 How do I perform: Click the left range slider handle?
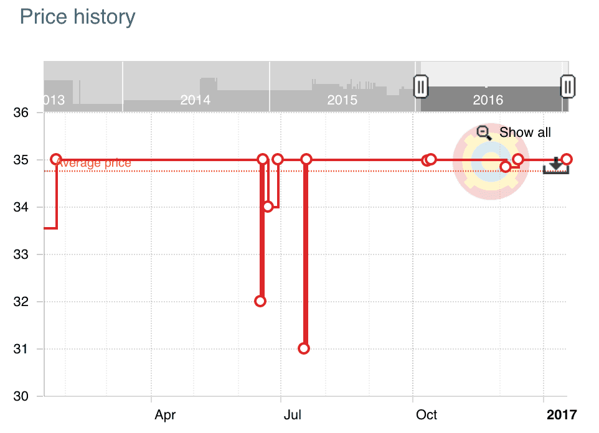[x=421, y=86]
